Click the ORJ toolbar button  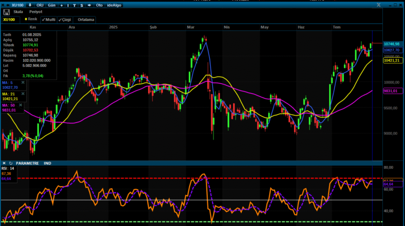pos(40,5)
